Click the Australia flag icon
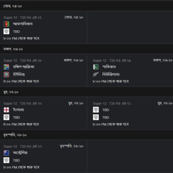173x173 pixels. tap(6, 153)
